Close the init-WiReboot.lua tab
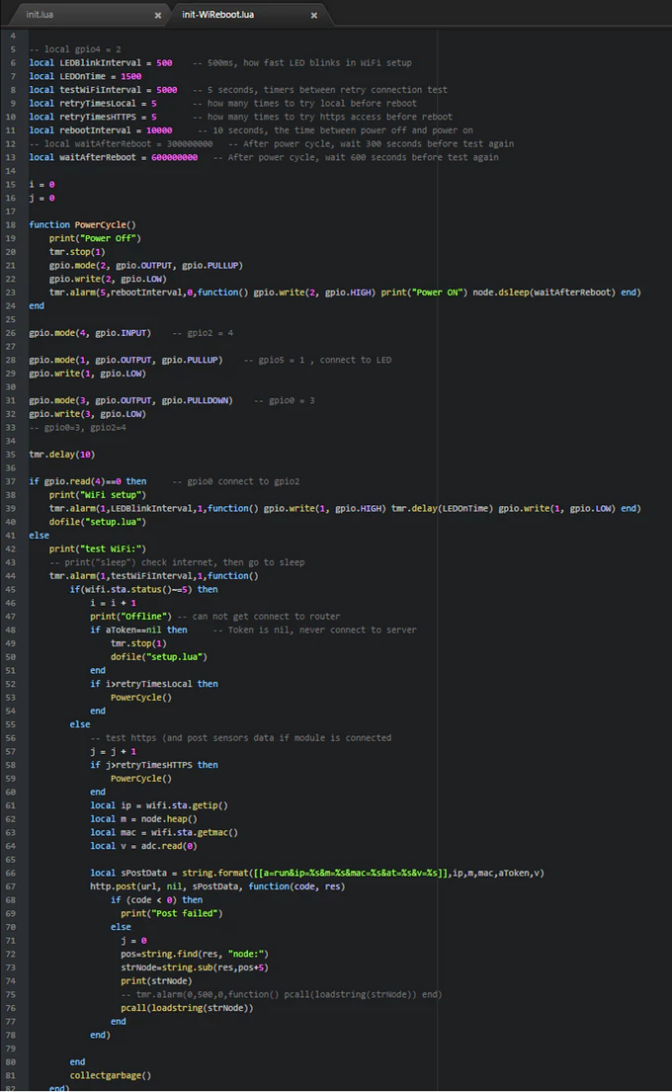672x1092 pixels. (314, 16)
